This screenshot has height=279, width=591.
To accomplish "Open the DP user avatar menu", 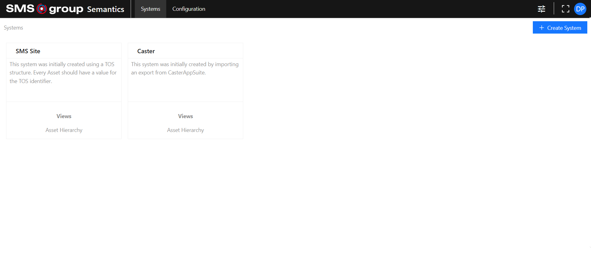I will [x=580, y=9].
